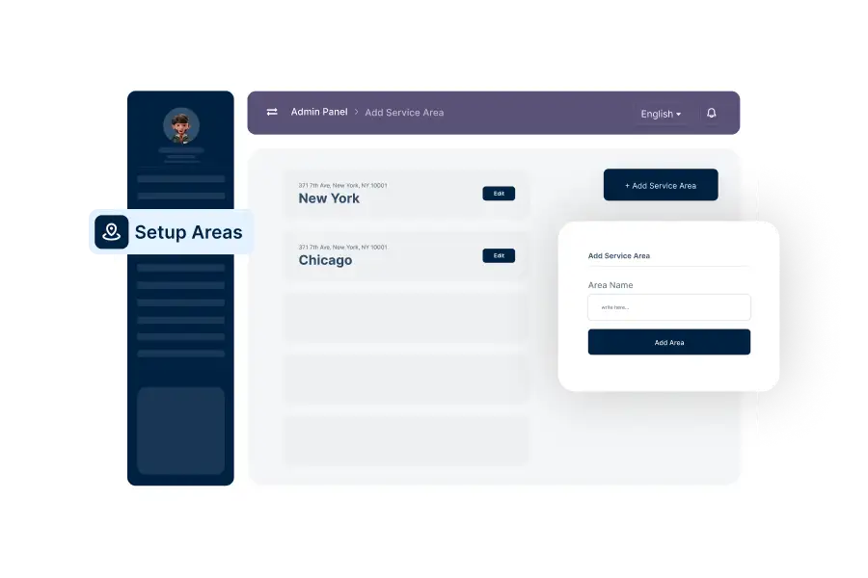868x578 pixels.
Task: Click the Add Service Area form heading
Action: [618, 256]
